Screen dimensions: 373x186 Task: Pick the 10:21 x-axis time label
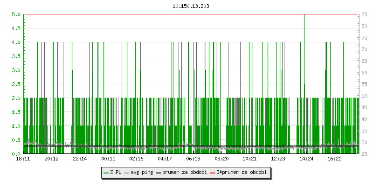249,159
